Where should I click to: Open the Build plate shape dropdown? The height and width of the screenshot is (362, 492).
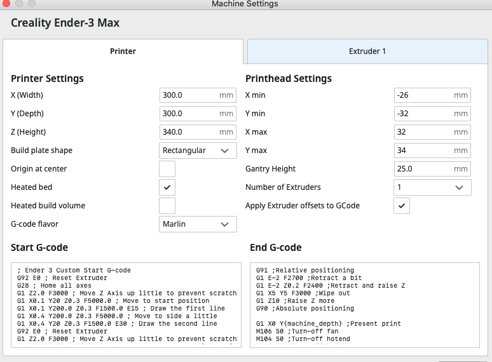(198, 151)
